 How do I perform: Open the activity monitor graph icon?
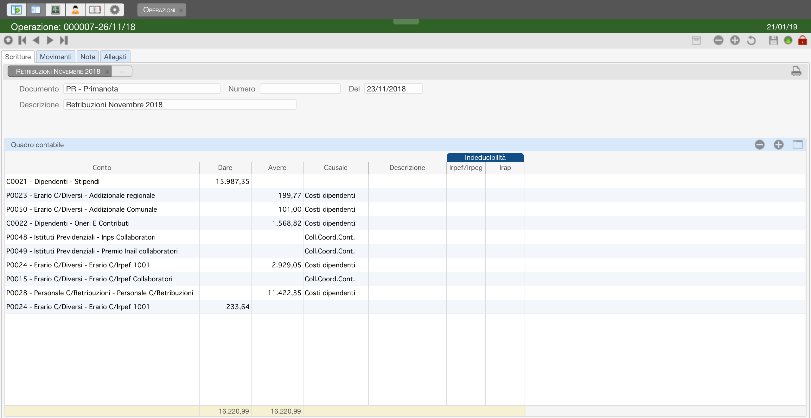pos(55,10)
